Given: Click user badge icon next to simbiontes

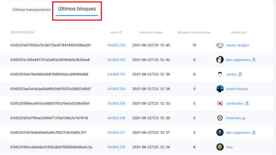Looking at the screenshot, I should point(247,103).
